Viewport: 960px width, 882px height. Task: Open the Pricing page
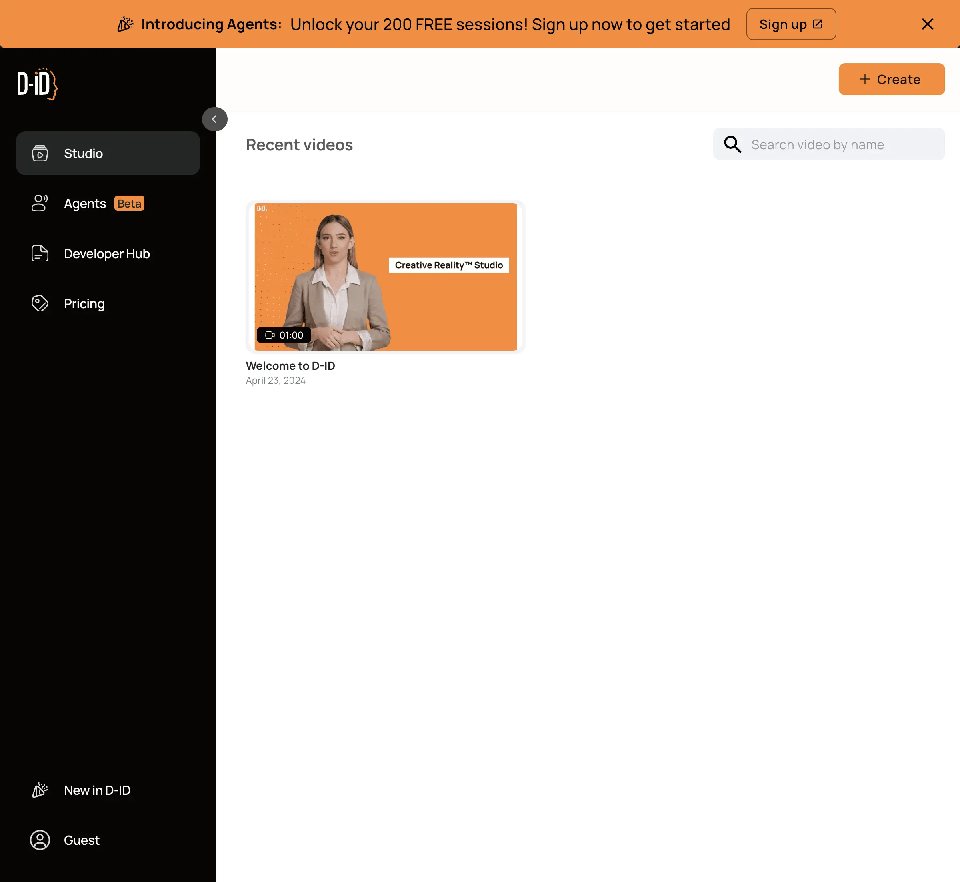point(84,304)
